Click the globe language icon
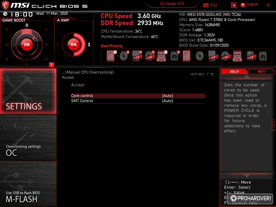Viewport: 276px width, 207px height. click(x=243, y=5)
